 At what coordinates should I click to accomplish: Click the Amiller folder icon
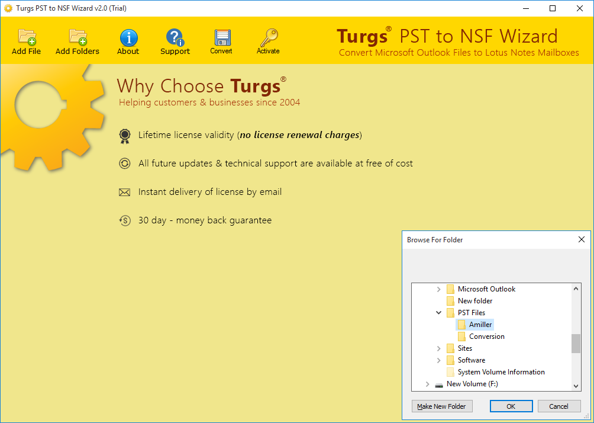(x=462, y=325)
